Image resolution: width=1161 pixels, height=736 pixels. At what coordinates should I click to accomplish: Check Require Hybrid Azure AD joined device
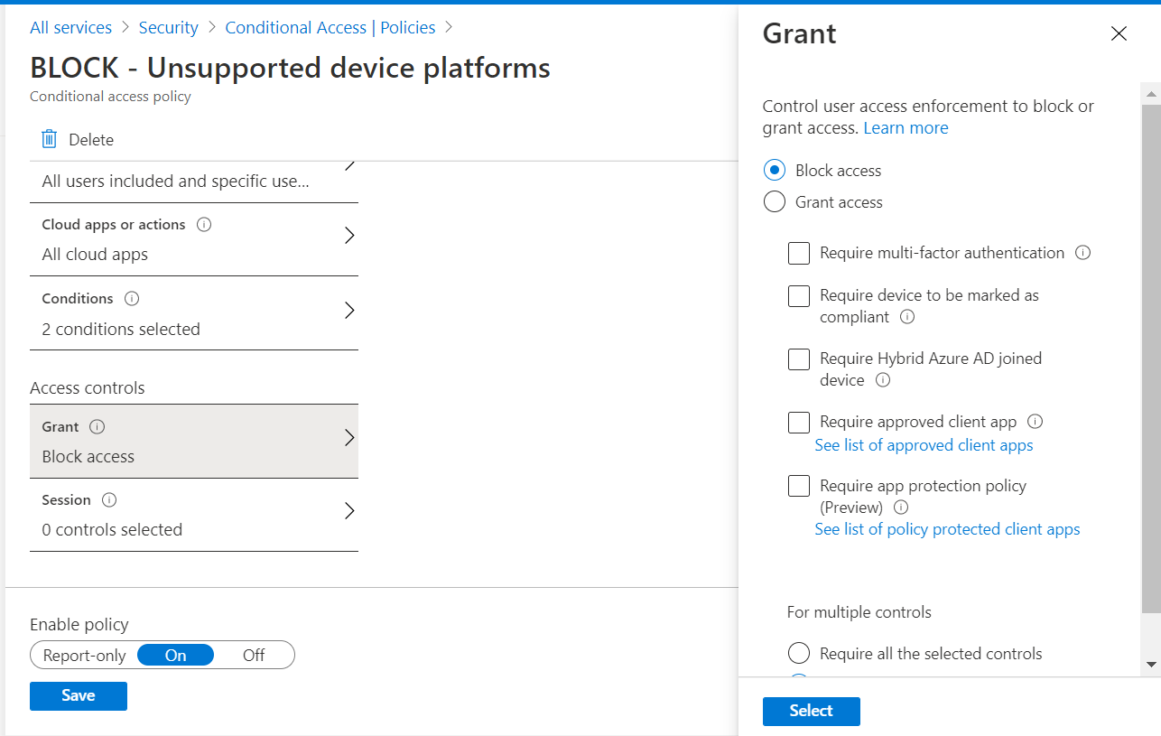[799, 359]
